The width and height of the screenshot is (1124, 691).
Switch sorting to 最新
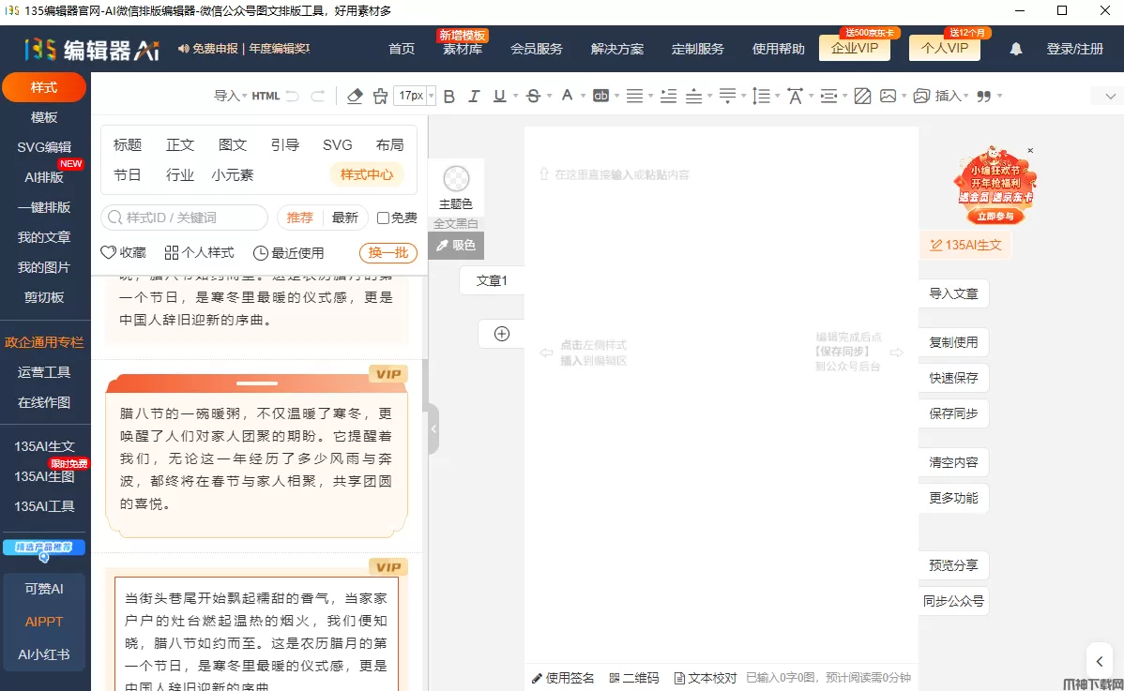pos(345,218)
